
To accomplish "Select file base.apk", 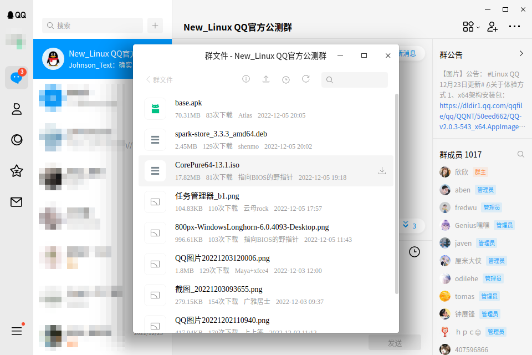I will 265,109.
